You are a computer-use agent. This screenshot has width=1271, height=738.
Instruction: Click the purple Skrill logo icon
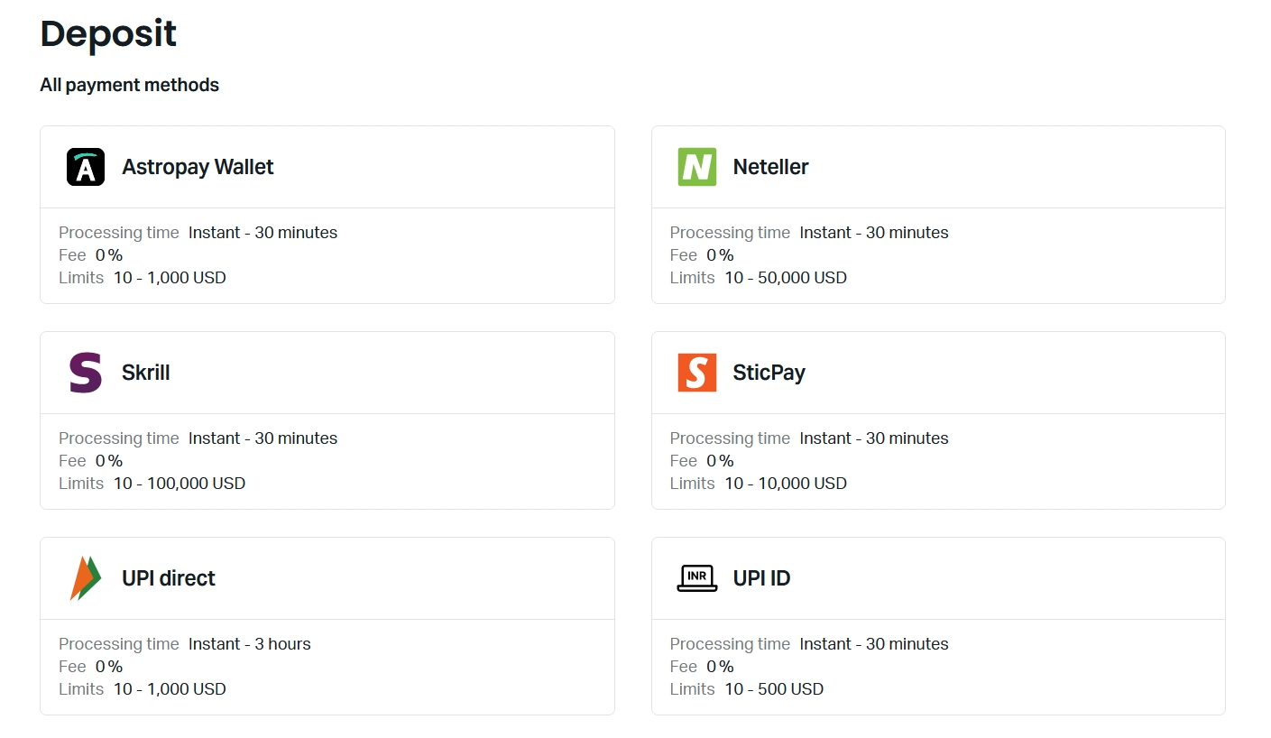click(x=86, y=373)
